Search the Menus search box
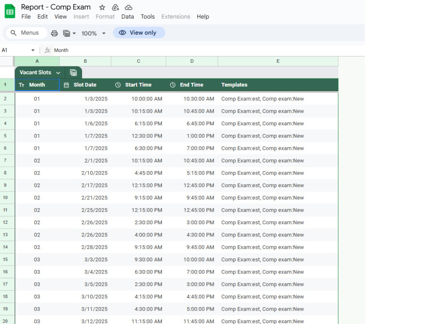The image size is (432, 324). coord(25,33)
